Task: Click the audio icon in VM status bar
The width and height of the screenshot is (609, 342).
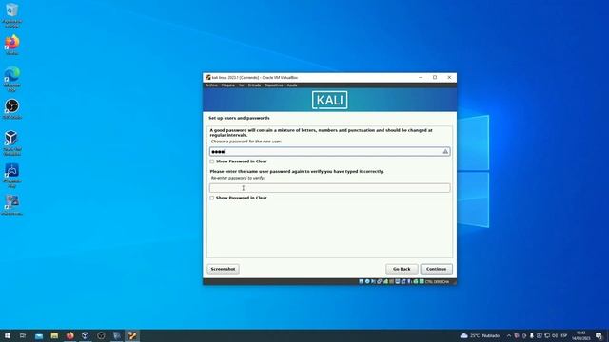Action: [373, 281]
